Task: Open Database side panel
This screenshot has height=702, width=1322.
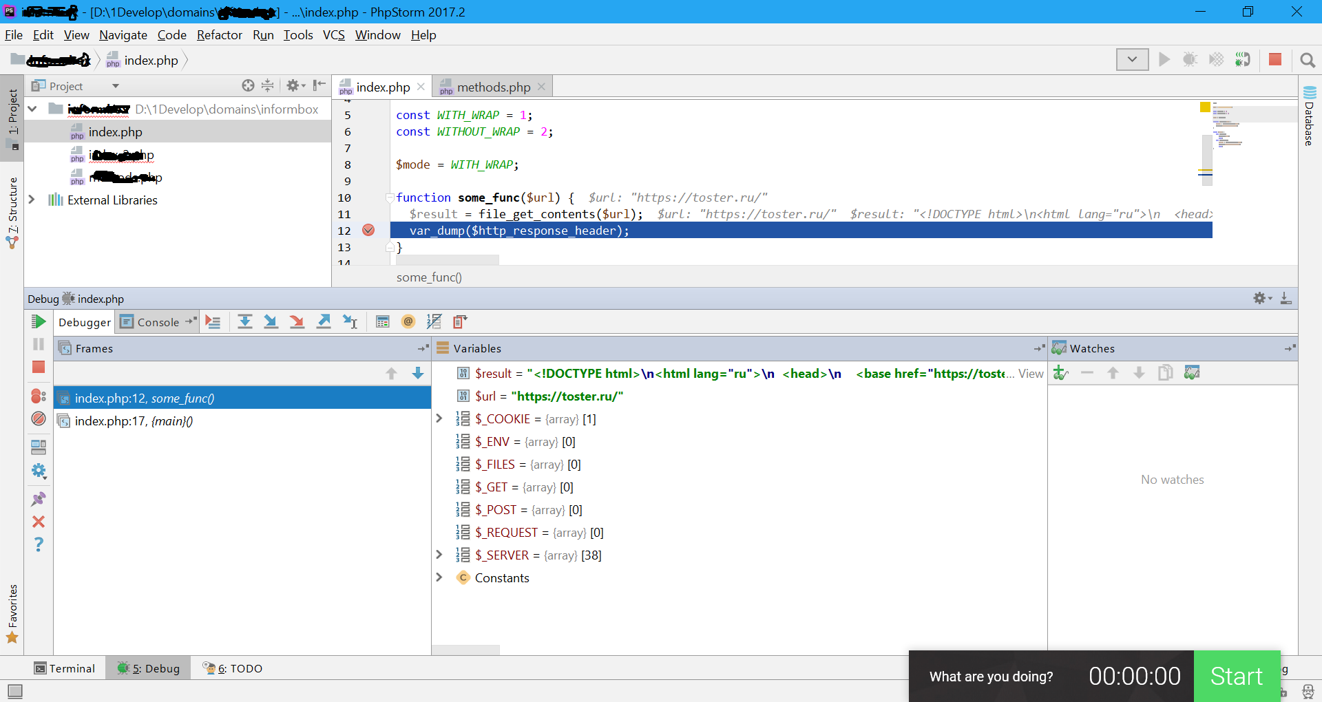Action: [x=1310, y=116]
